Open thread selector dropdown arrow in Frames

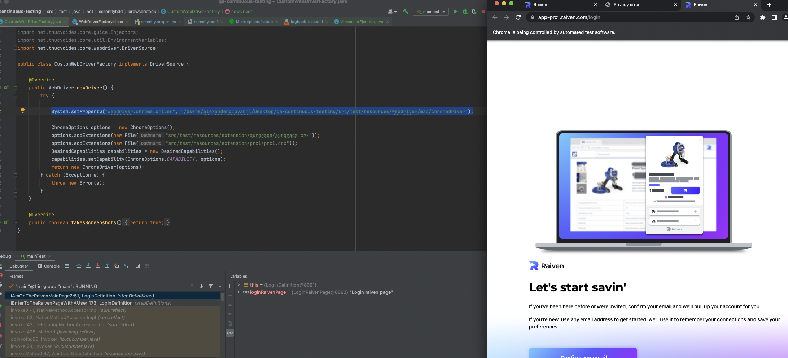220,286
